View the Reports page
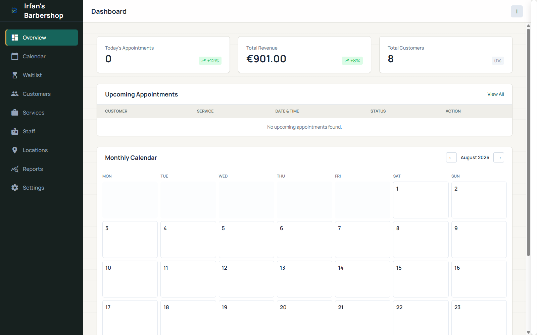The height and width of the screenshot is (335, 537). [42, 169]
